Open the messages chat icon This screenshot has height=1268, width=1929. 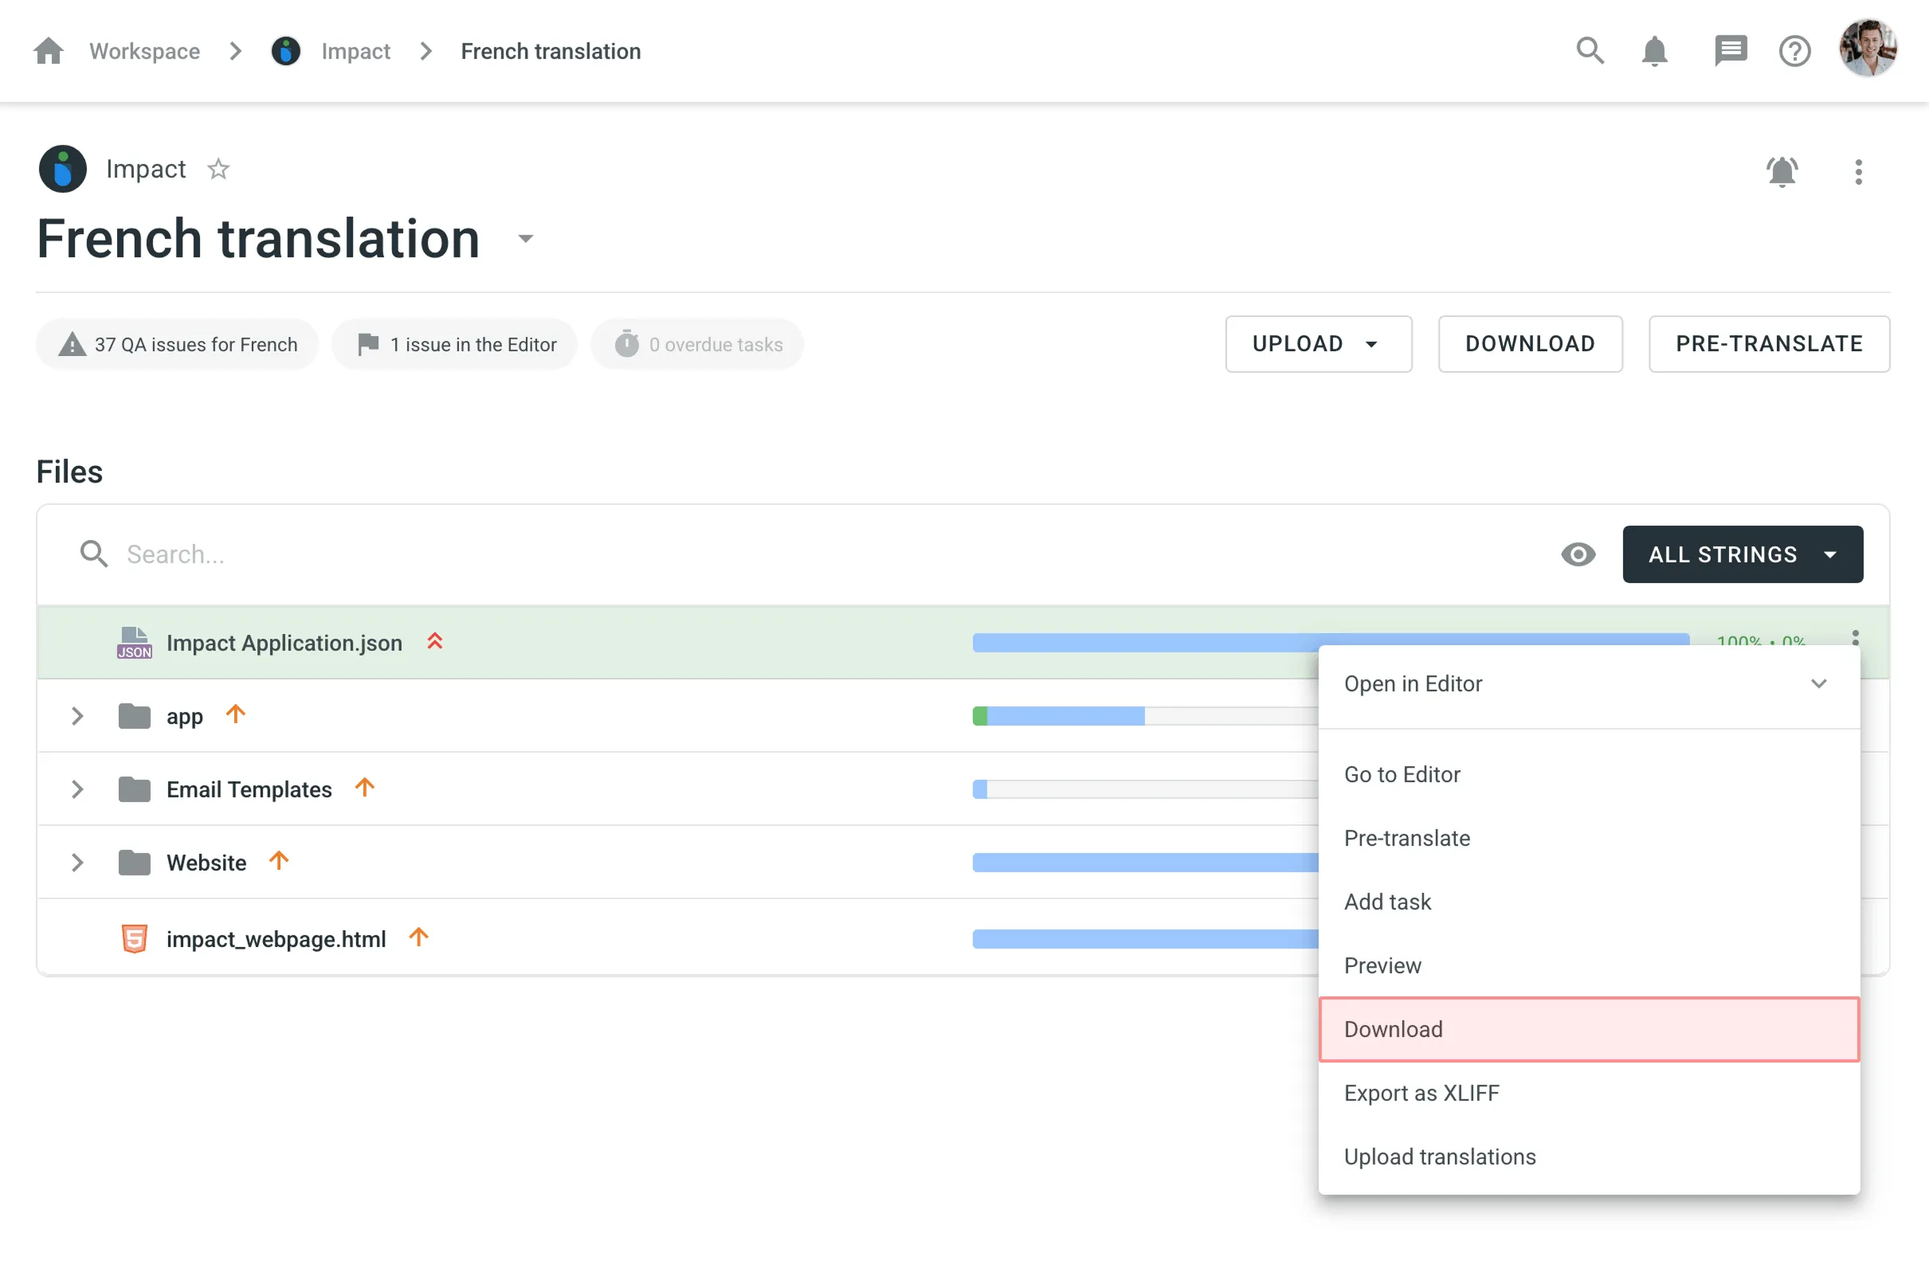click(1731, 50)
